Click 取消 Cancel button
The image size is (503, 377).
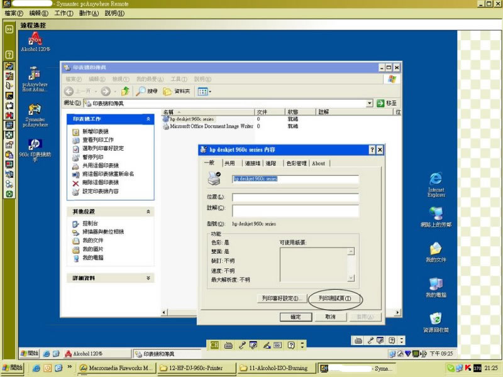click(x=331, y=317)
